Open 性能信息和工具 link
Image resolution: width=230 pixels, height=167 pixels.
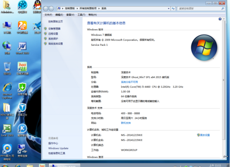tap(56, 153)
